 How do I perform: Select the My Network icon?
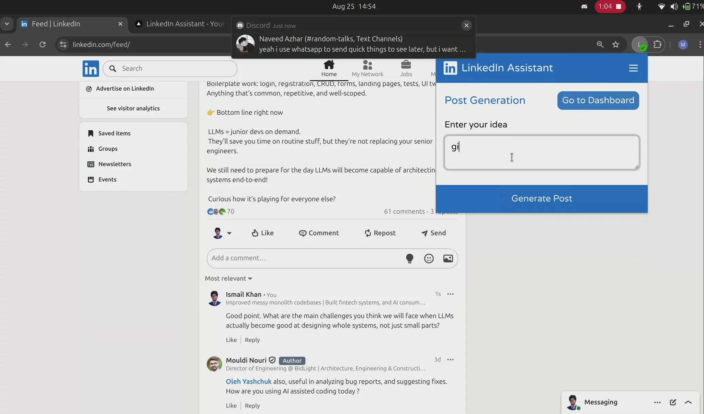[367, 68]
